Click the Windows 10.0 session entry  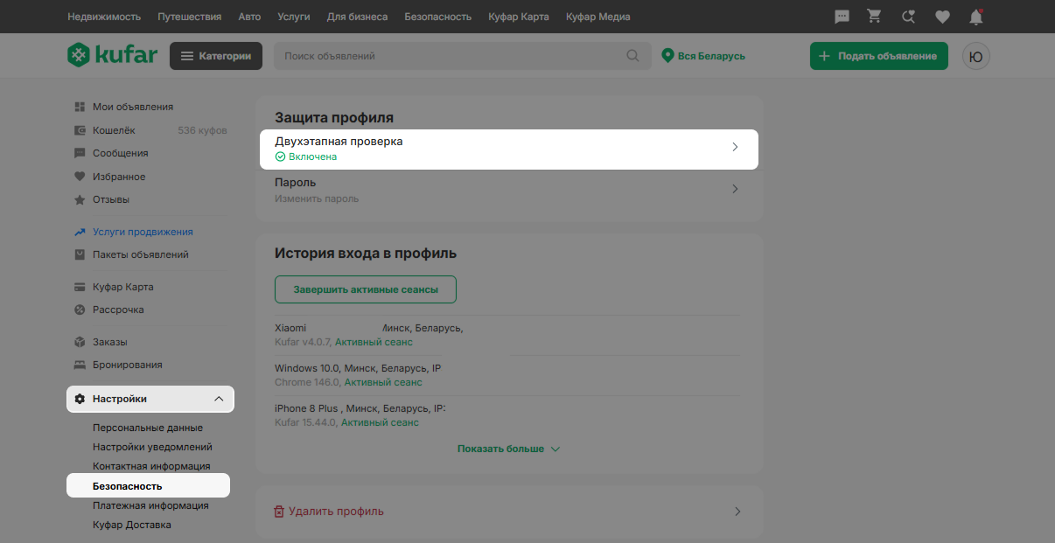pyautogui.click(x=508, y=375)
